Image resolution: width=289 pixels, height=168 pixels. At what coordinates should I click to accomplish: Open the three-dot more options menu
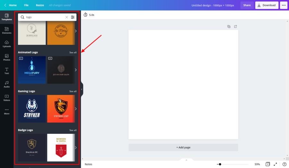coord(284,5)
